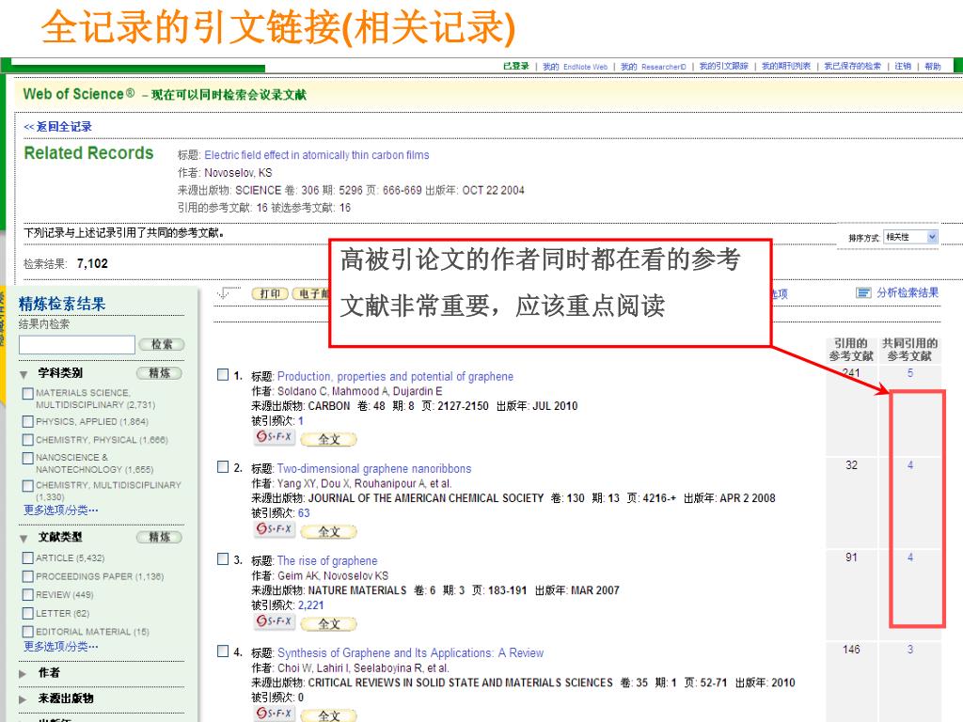Click cited count 63 link
This screenshot has height=722, width=963.
coord(304,512)
